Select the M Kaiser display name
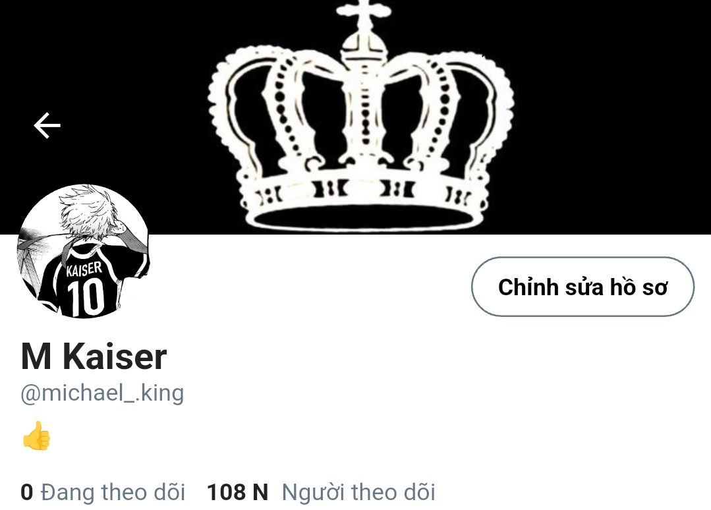The width and height of the screenshot is (711, 510). 94,356
